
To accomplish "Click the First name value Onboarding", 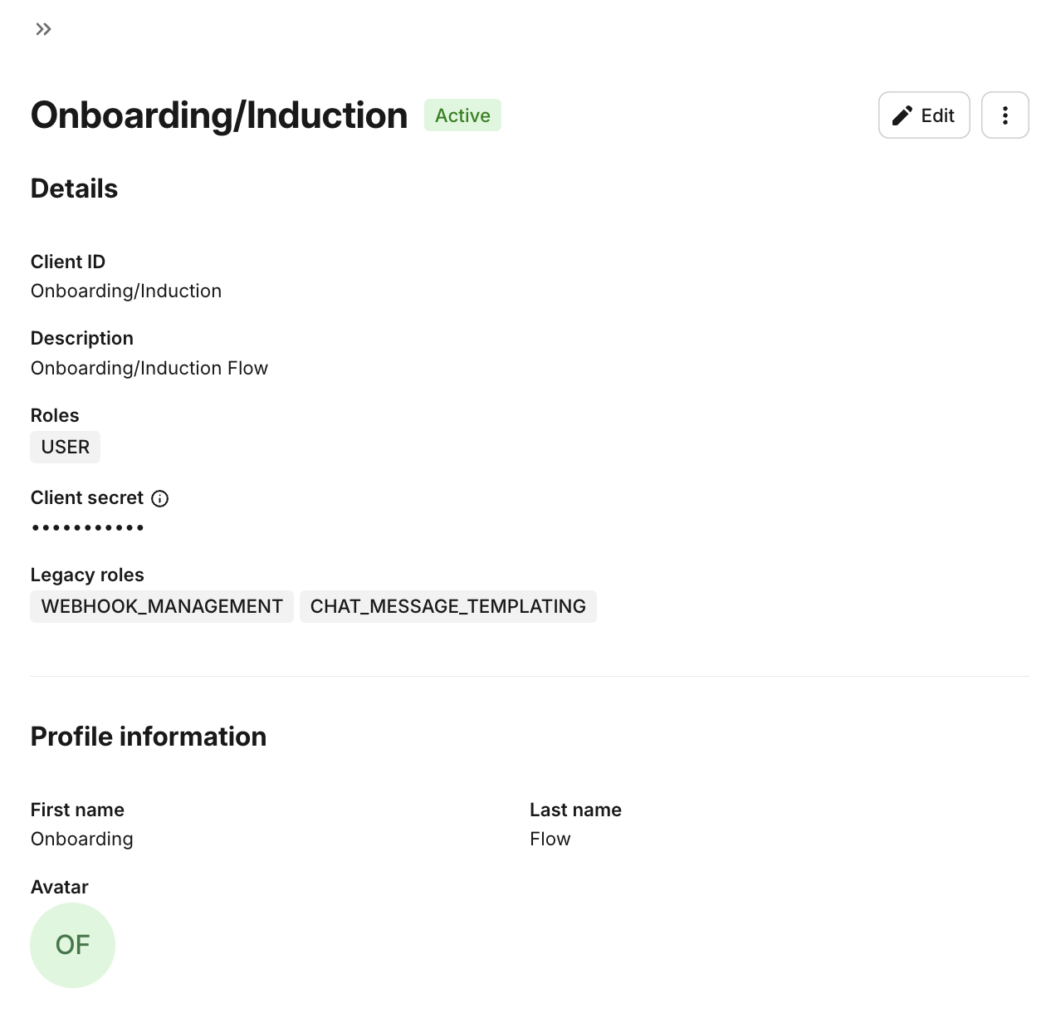I will click(82, 839).
